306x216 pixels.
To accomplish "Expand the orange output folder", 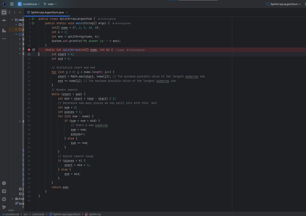I will click(x=16, y=30).
